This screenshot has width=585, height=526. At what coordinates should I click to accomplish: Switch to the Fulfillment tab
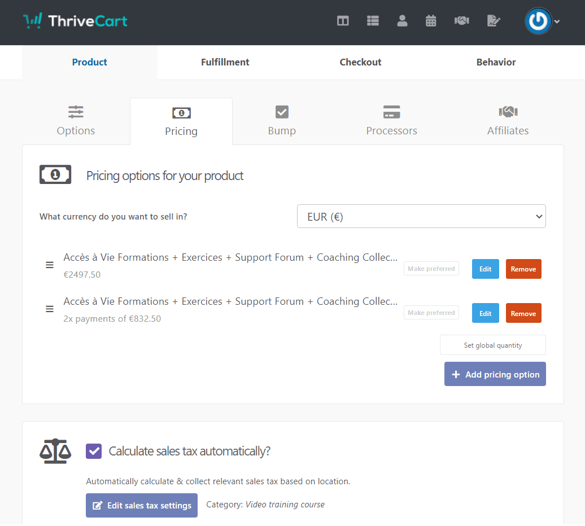[x=225, y=62]
